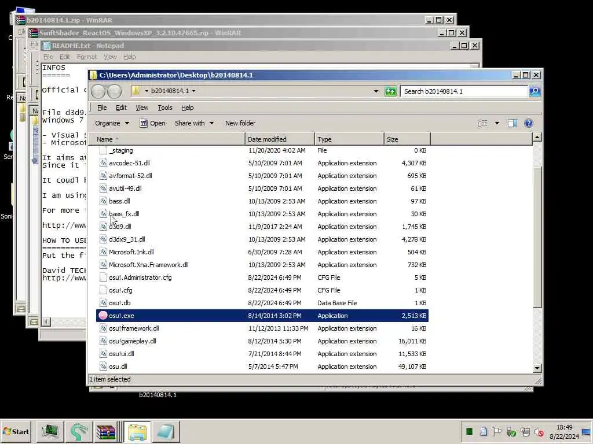Open the Explorer Edit menu

(x=121, y=108)
